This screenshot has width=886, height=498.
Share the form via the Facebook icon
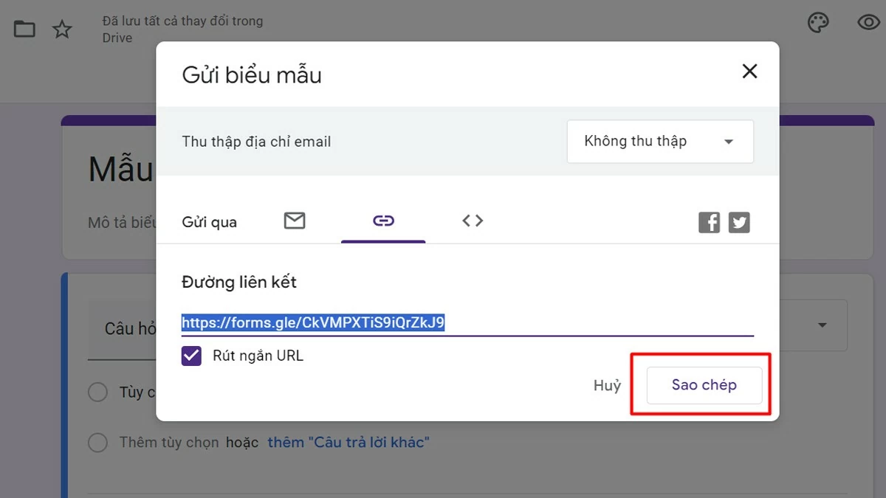click(x=709, y=221)
